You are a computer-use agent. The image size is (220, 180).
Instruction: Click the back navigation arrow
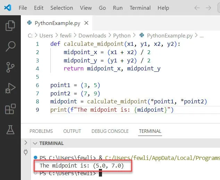click(x=197, y=8)
